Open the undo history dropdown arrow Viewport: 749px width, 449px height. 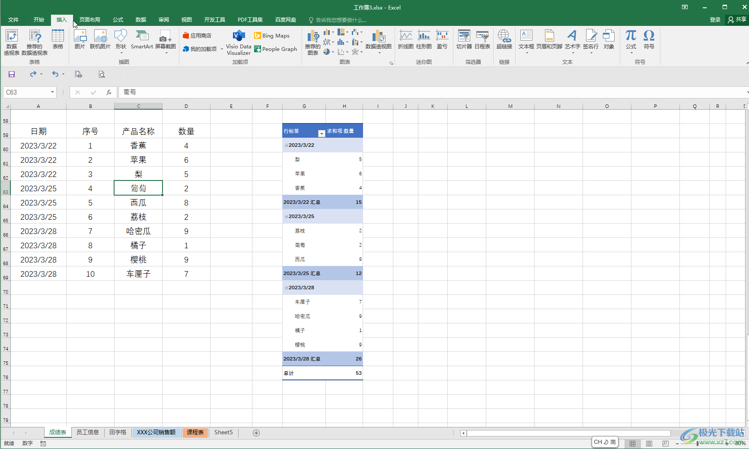pyautogui.click(x=63, y=74)
